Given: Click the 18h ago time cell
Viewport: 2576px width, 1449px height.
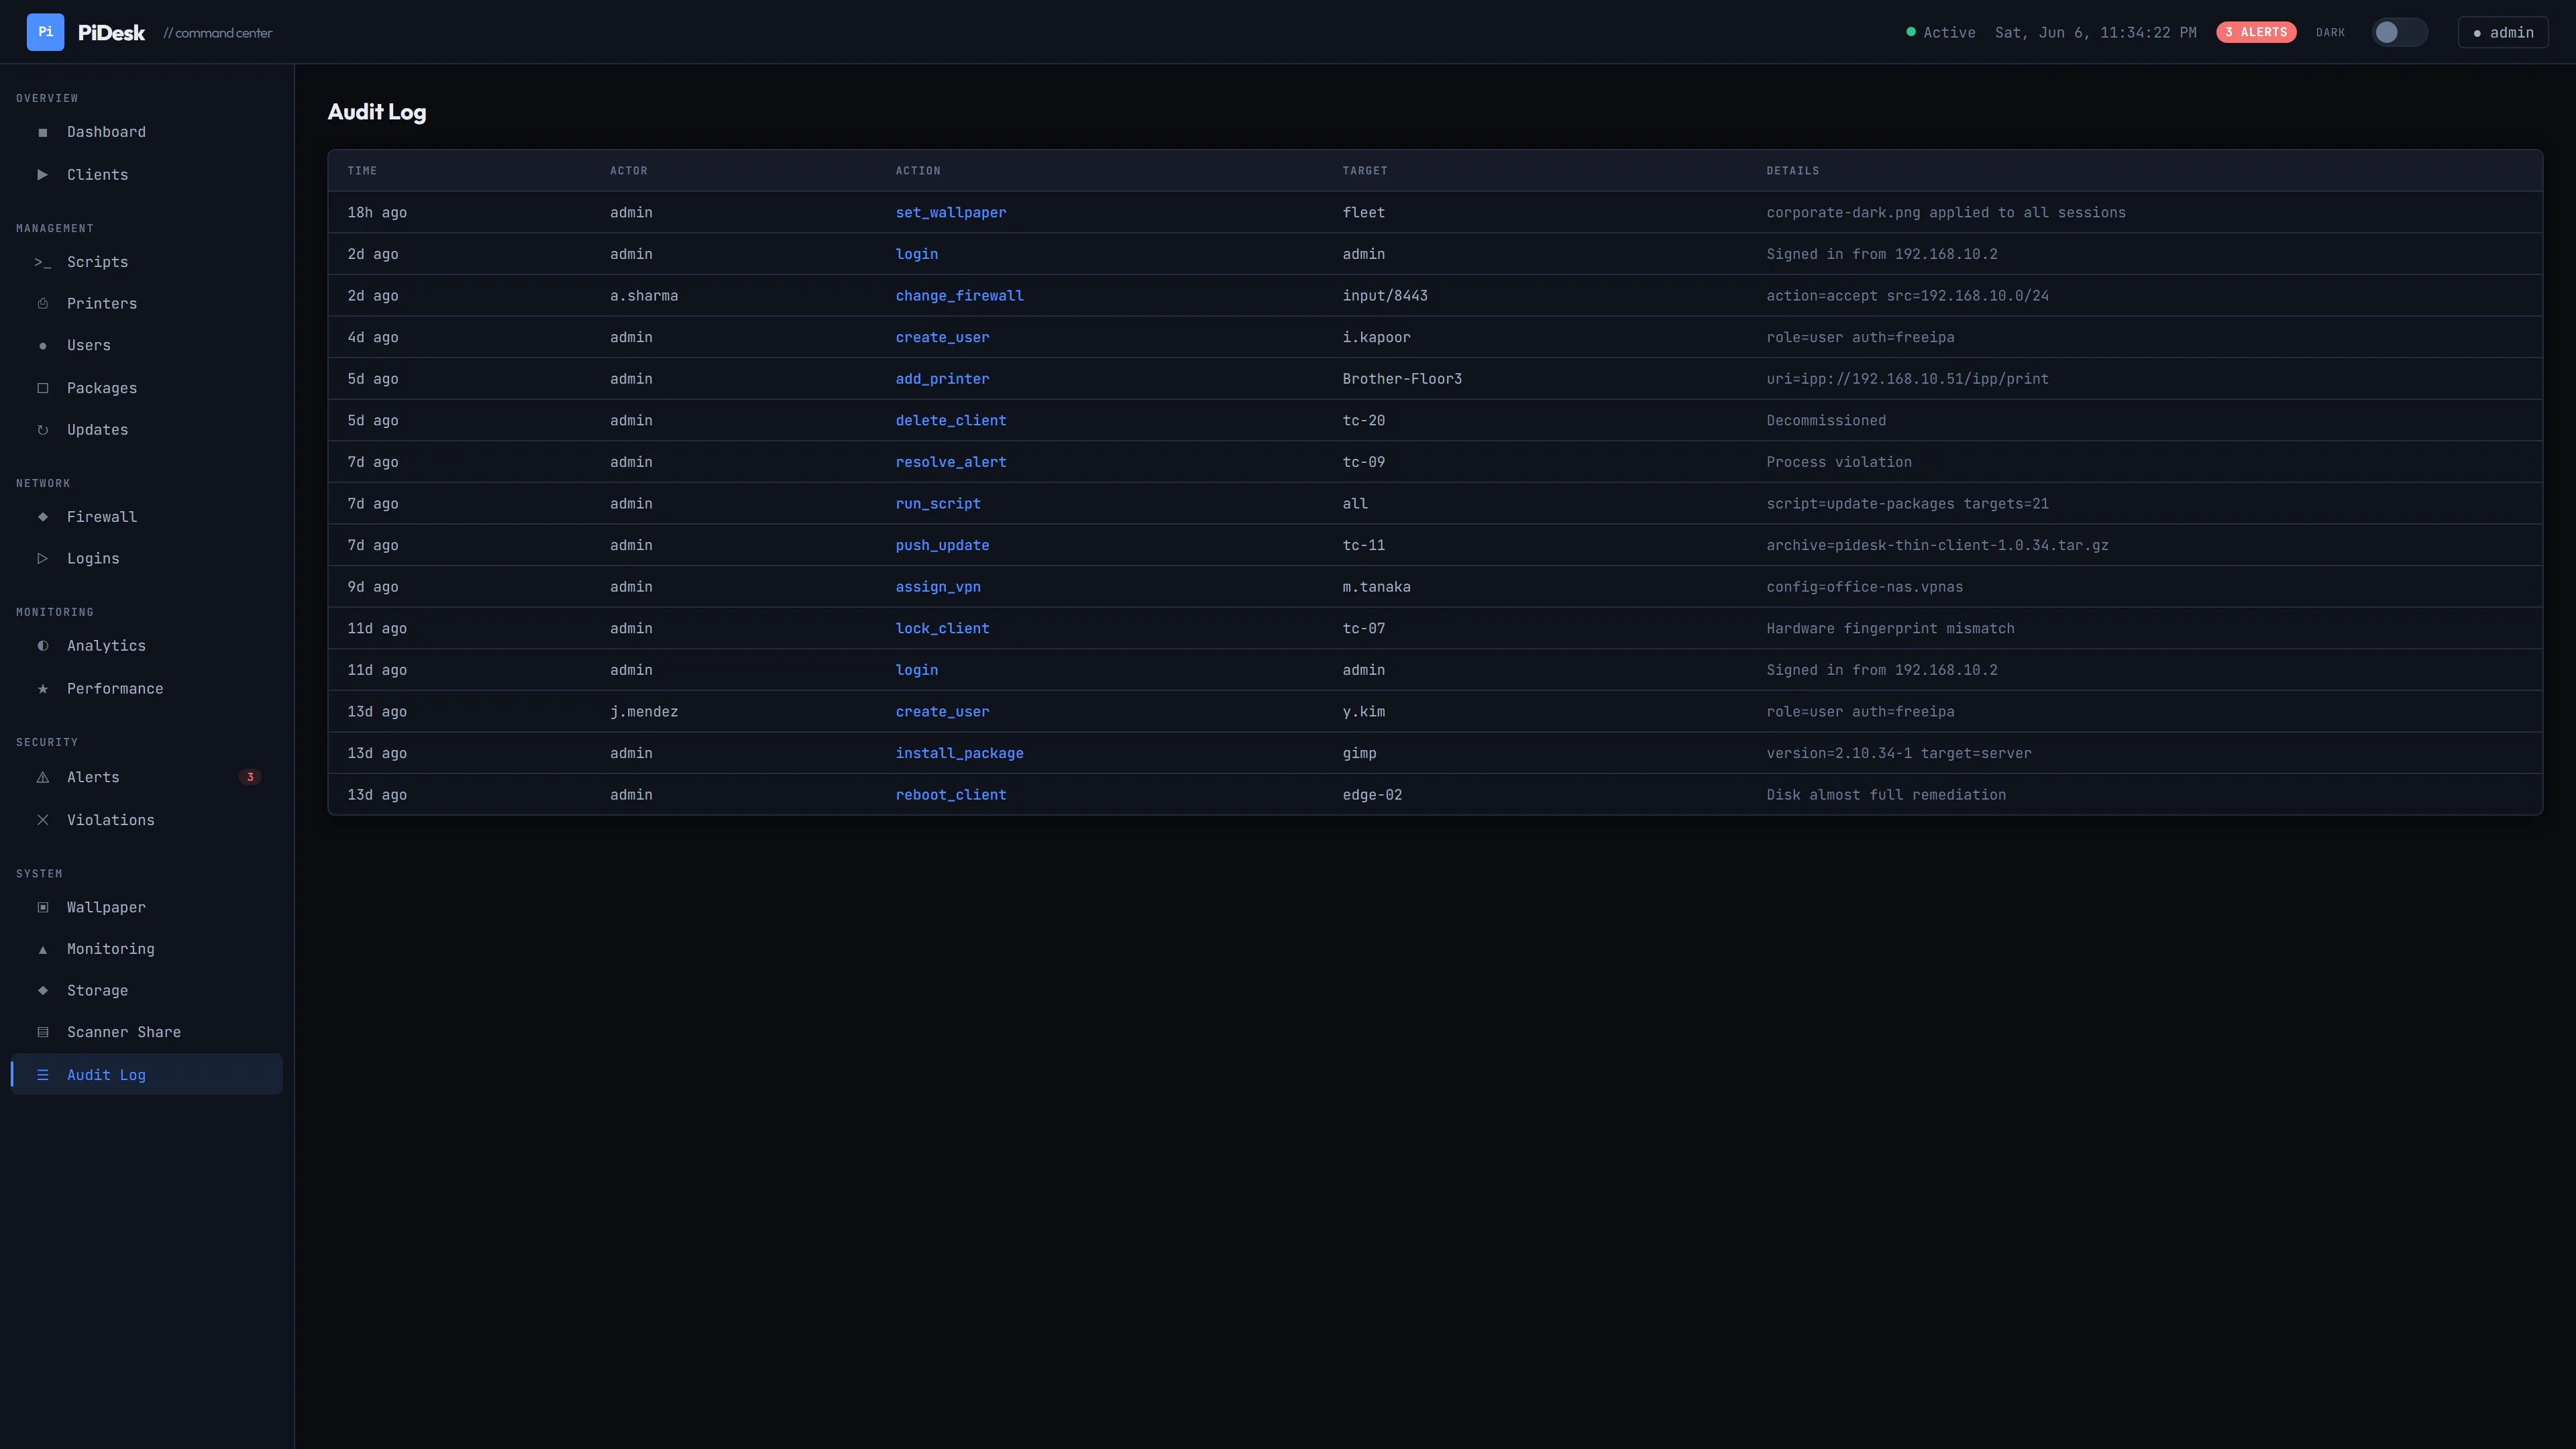Looking at the screenshot, I should 377,213.
